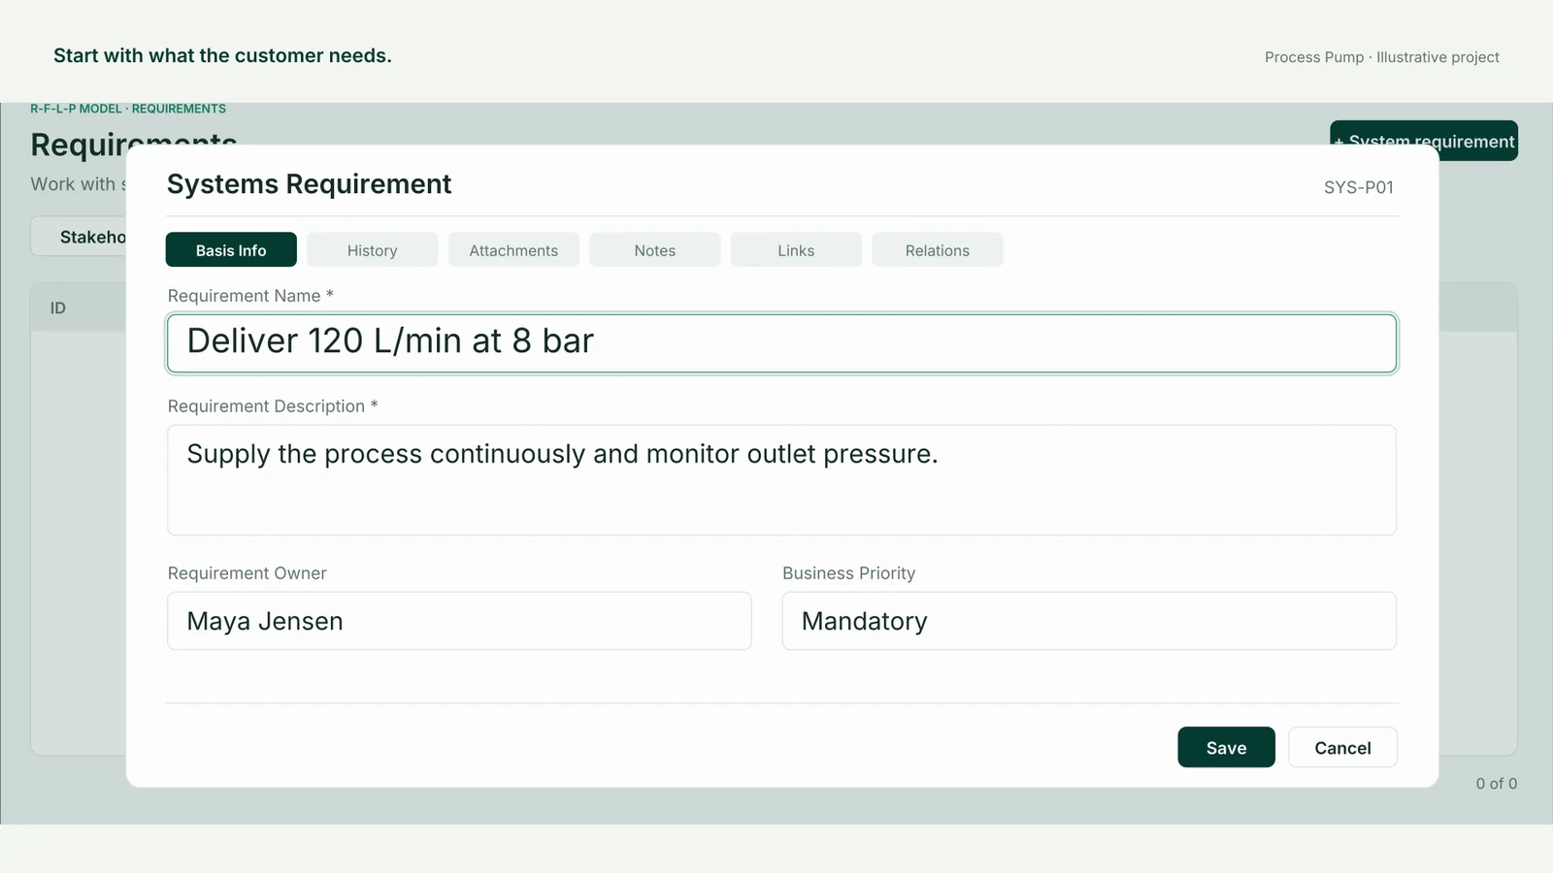Click the 'Process Pump · Illustrative project' label
The height and width of the screenshot is (873, 1553).
pyautogui.click(x=1381, y=57)
